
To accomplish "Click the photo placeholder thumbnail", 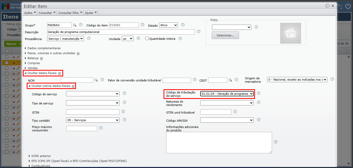I will click(x=291, y=33).
